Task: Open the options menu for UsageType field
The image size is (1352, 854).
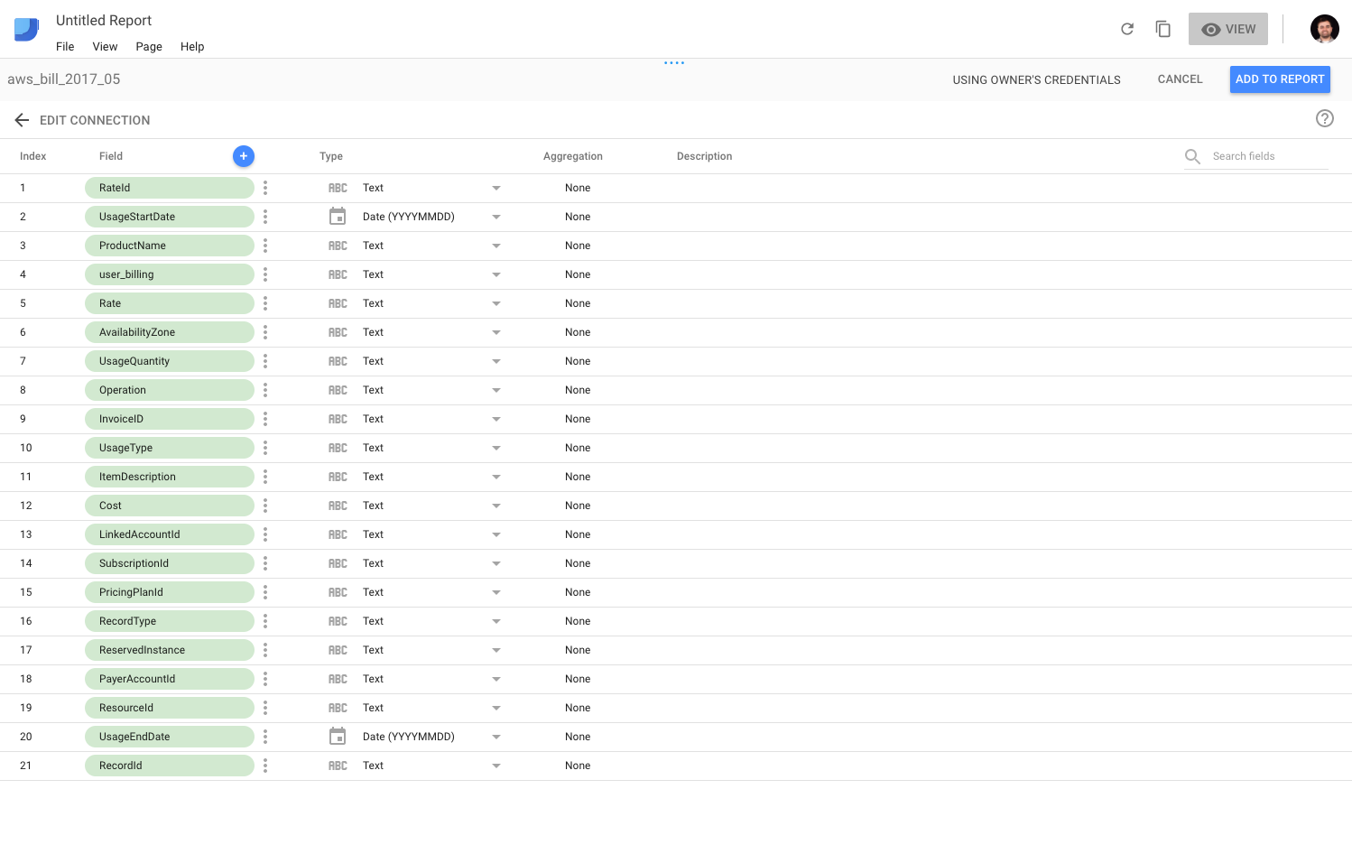Action: pos(265,448)
